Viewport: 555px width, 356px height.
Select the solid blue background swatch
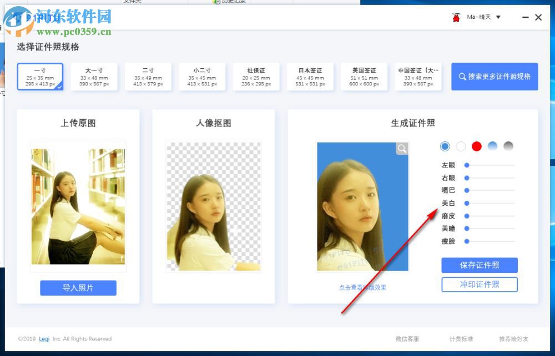(445, 146)
